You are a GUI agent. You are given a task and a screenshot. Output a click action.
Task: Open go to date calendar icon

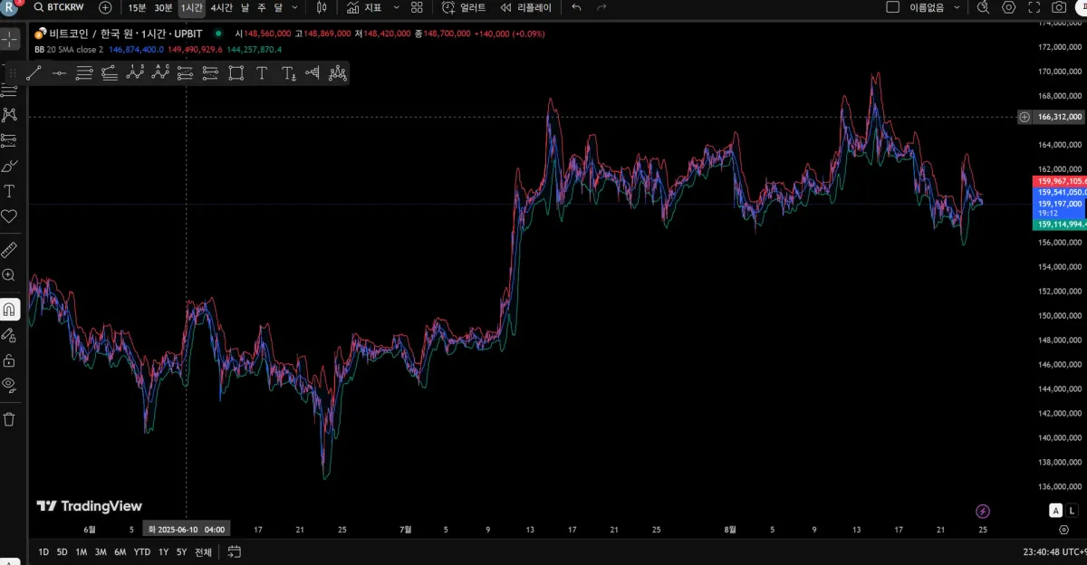coord(235,551)
